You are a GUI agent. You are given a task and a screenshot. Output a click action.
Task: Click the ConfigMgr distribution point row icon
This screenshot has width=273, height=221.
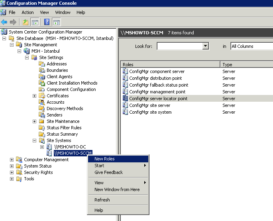point(125,78)
